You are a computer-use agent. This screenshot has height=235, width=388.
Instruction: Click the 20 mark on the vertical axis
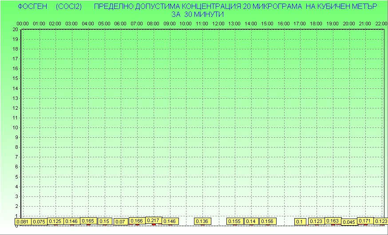(15, 29)
